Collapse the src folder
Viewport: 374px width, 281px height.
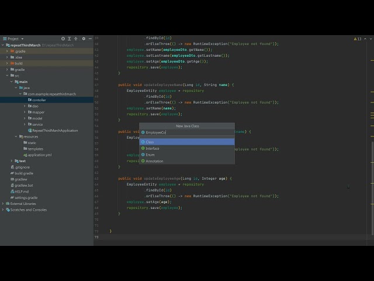click(7, 76)
